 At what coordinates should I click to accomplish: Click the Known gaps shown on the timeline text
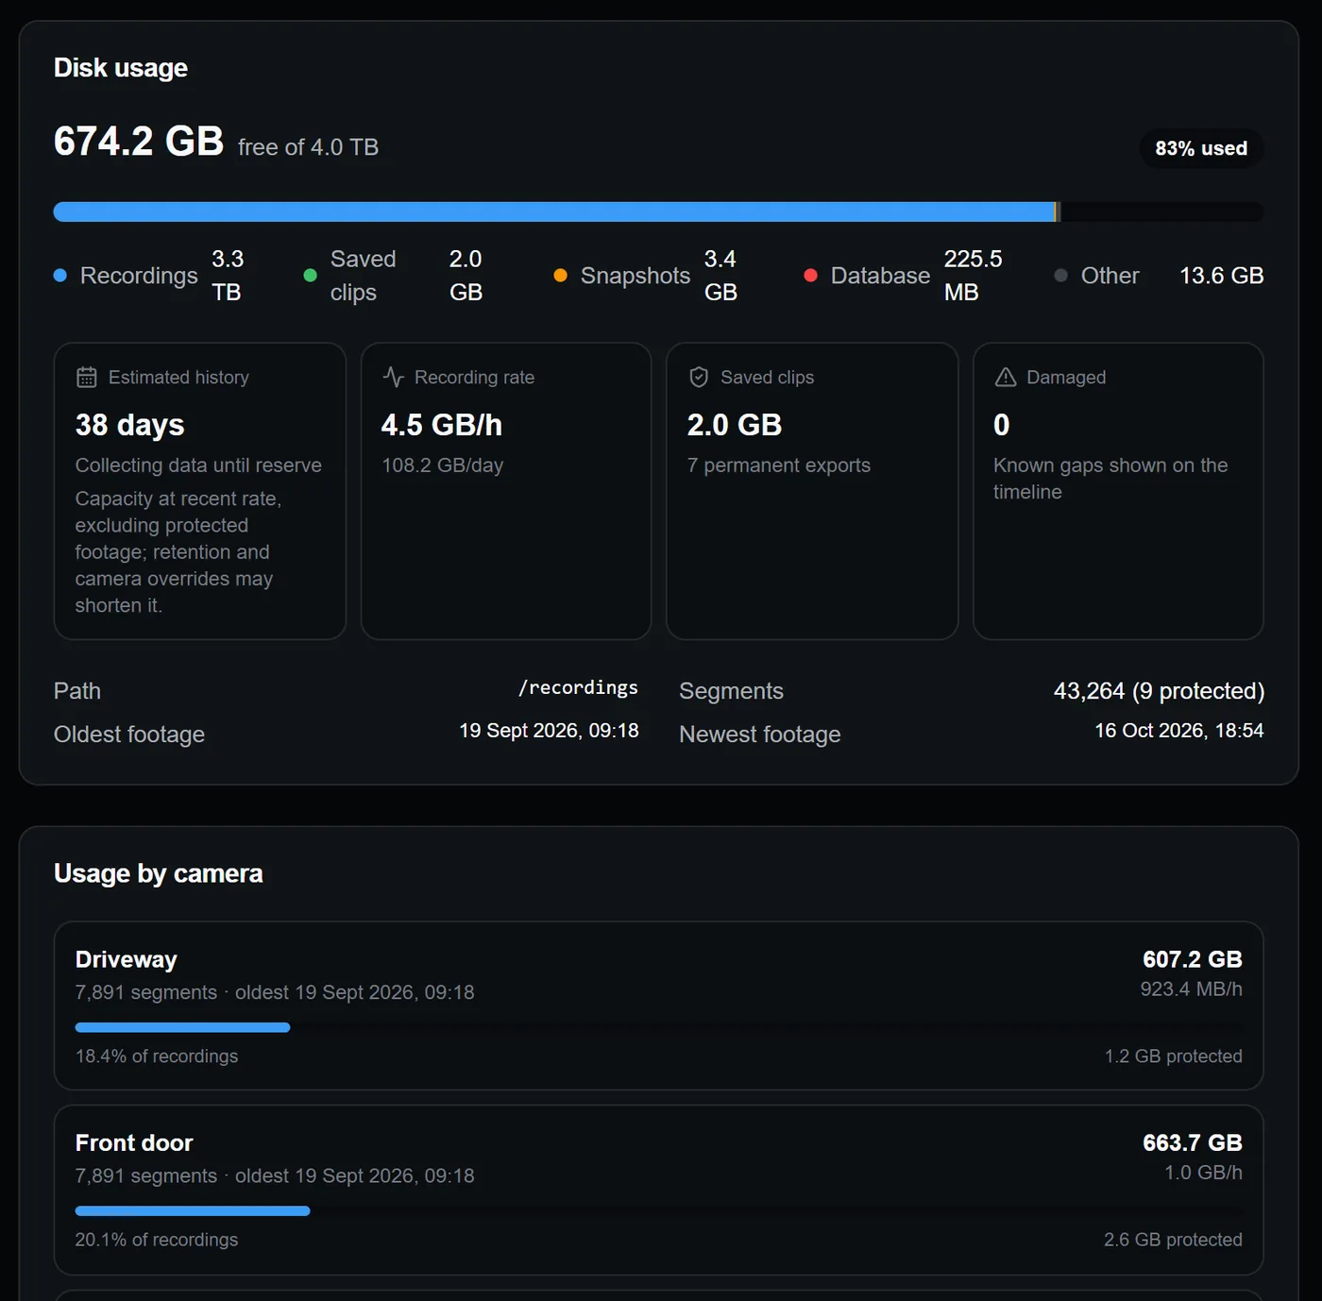coord(1110,479)
